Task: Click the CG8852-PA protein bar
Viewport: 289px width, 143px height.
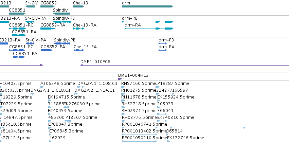Action: point(47,50)
